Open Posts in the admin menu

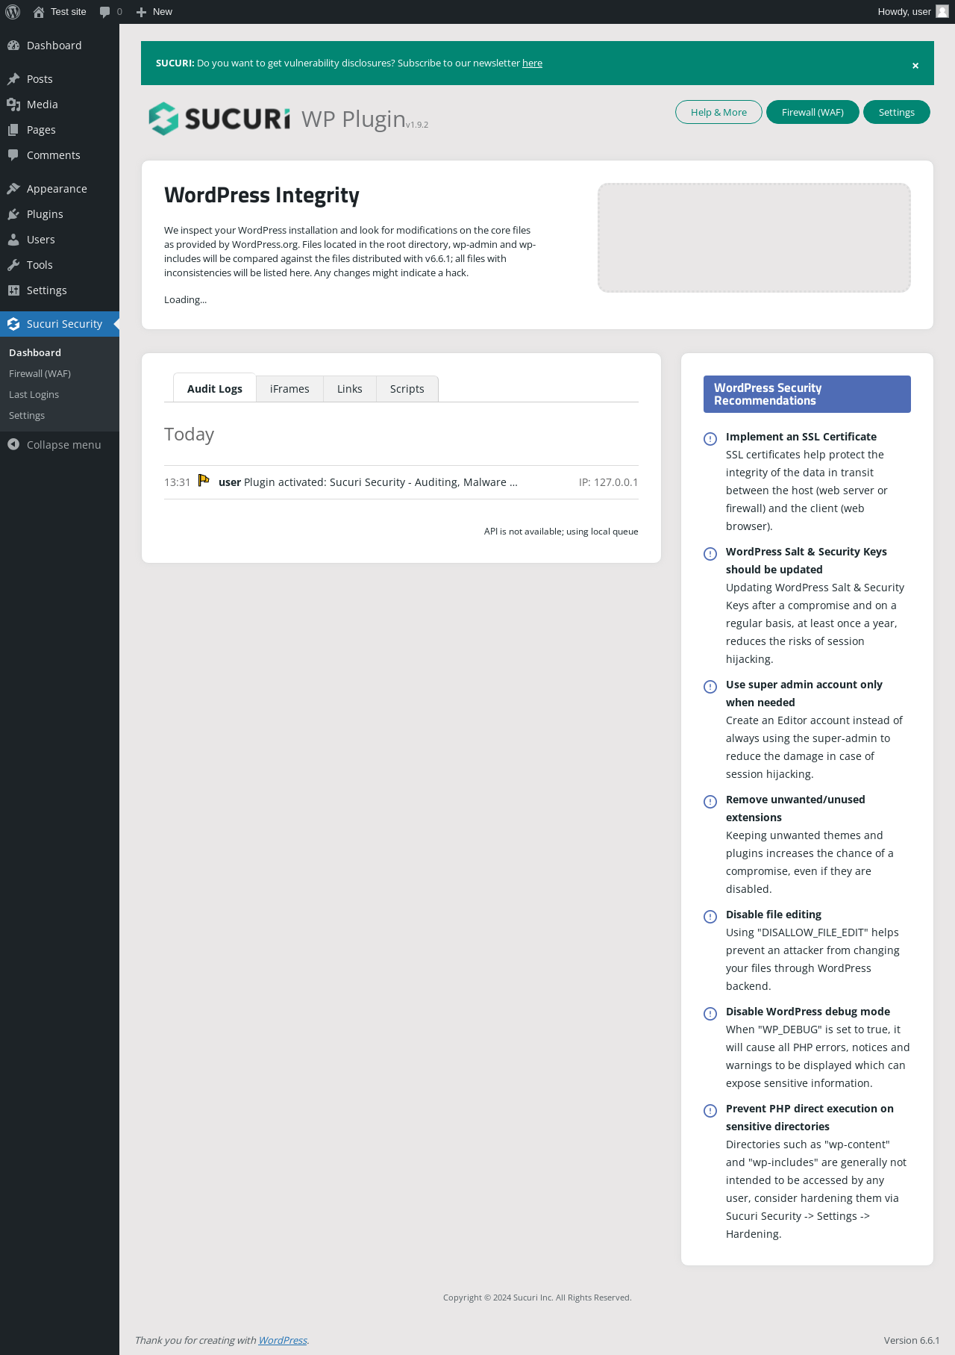click(60, 79)
